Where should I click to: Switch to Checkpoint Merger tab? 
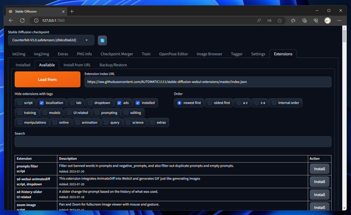click(117, 54)
